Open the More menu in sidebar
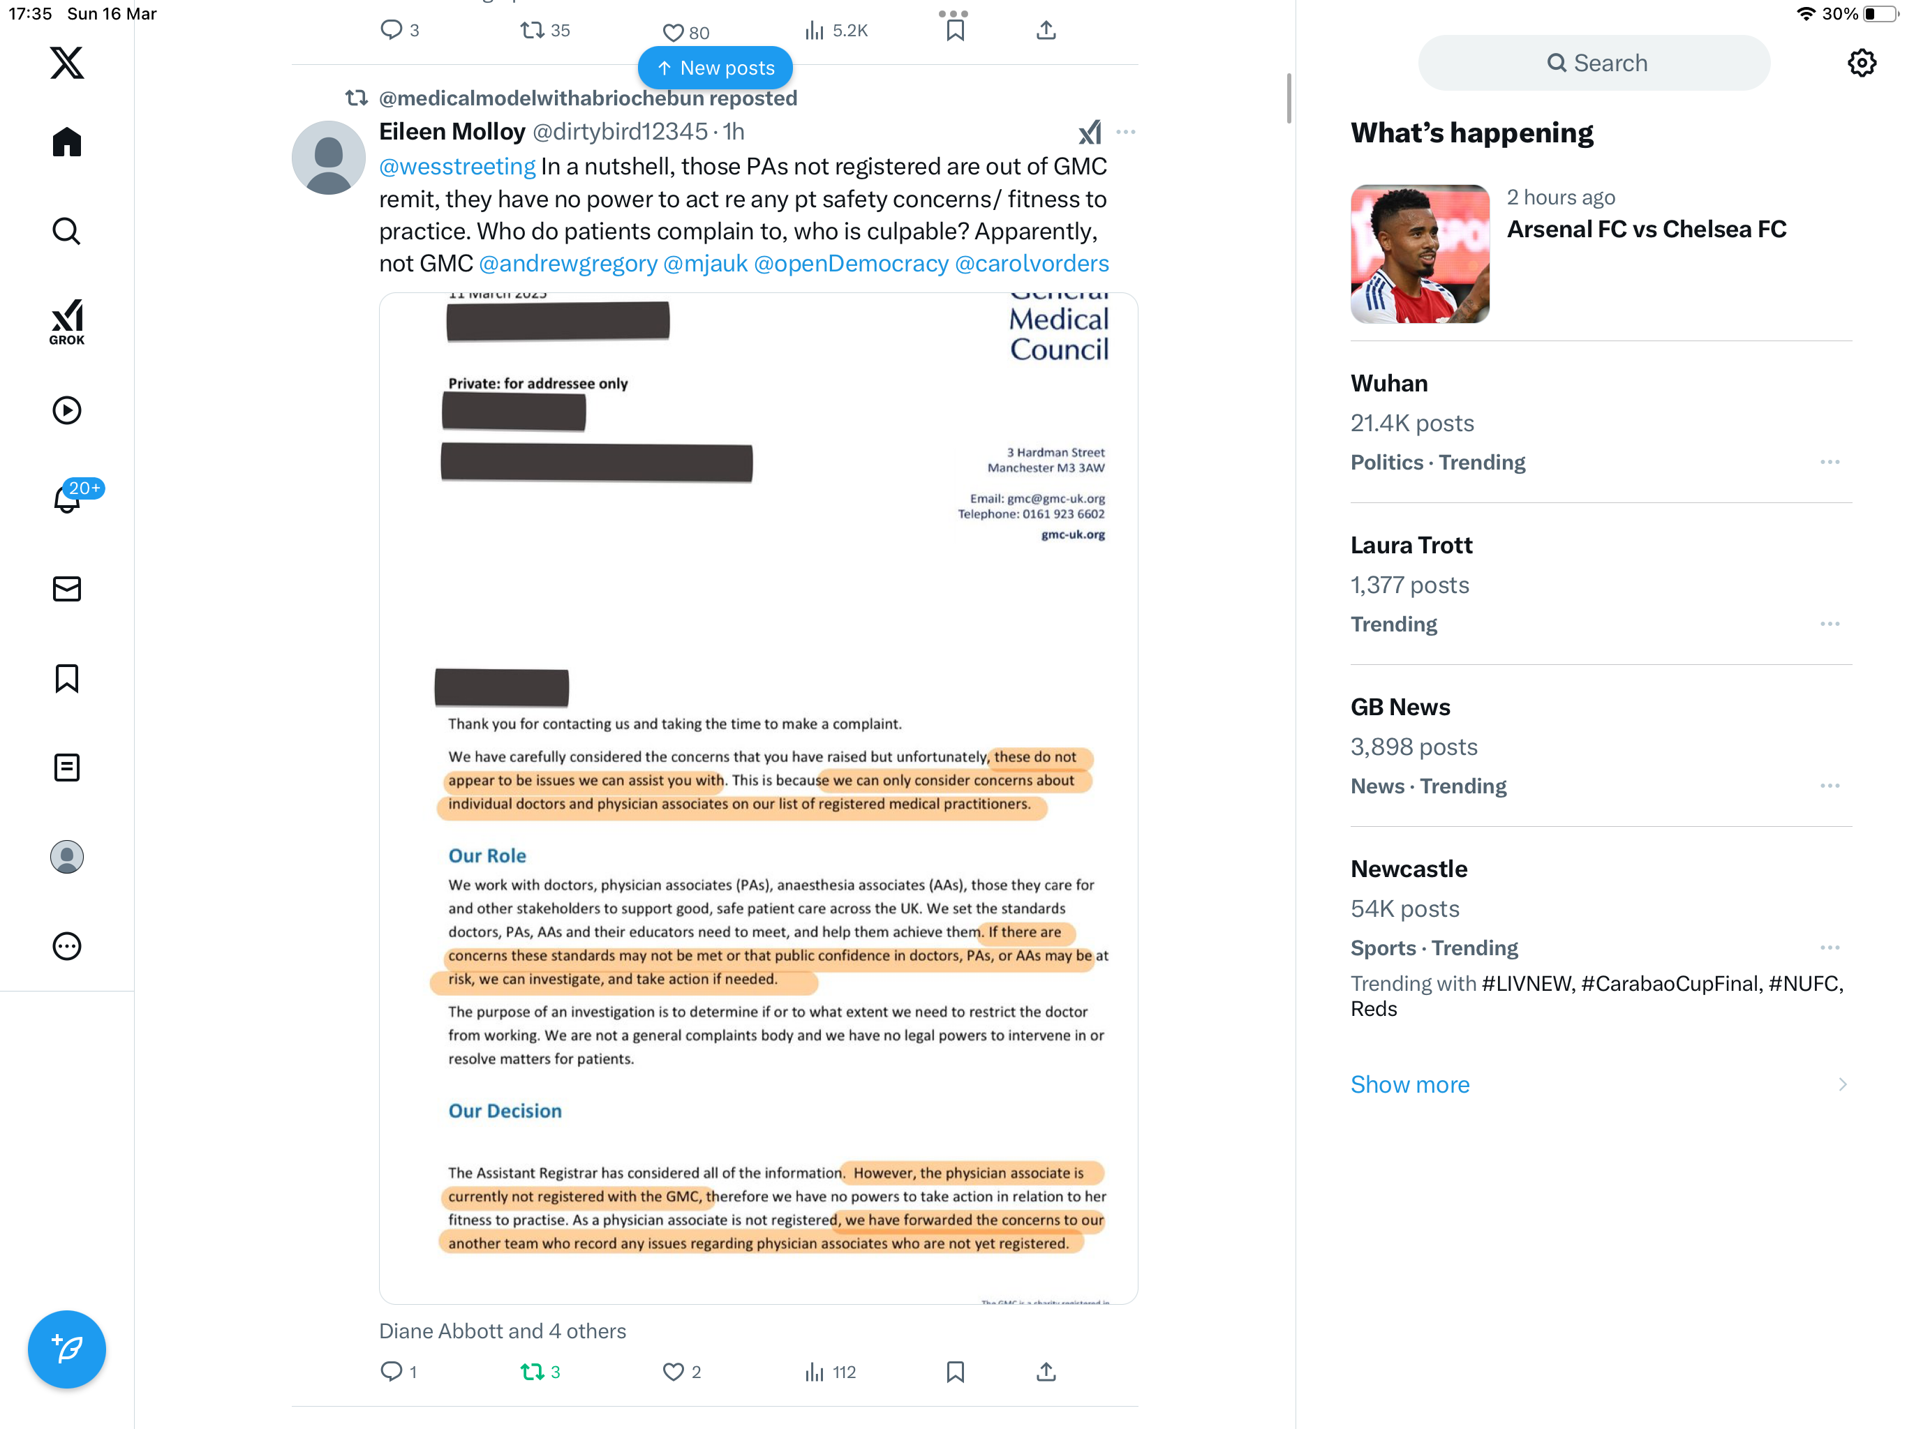The height and width of the screenshot is (1429, 1907). 66,946
